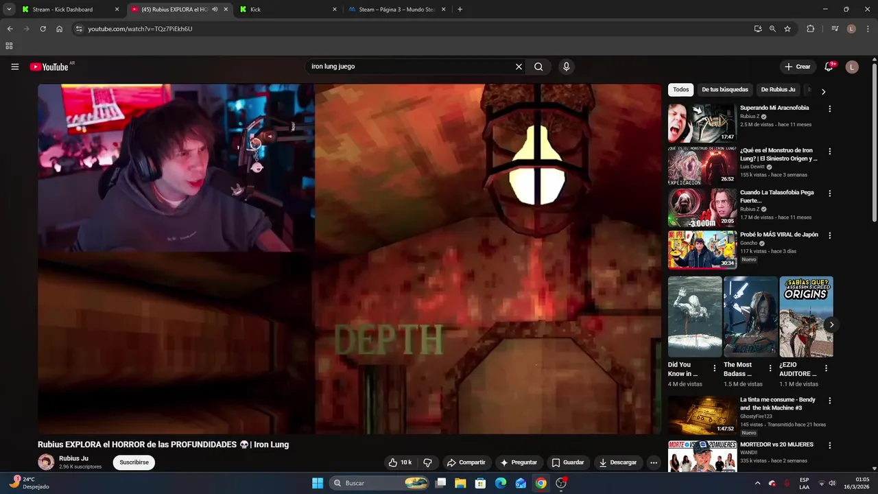
Task: Save the video with Guardar
Action: click(x=568, y=462)
